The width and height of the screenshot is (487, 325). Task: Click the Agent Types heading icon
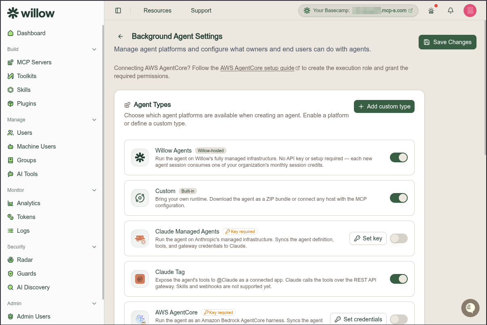(127, 105)
